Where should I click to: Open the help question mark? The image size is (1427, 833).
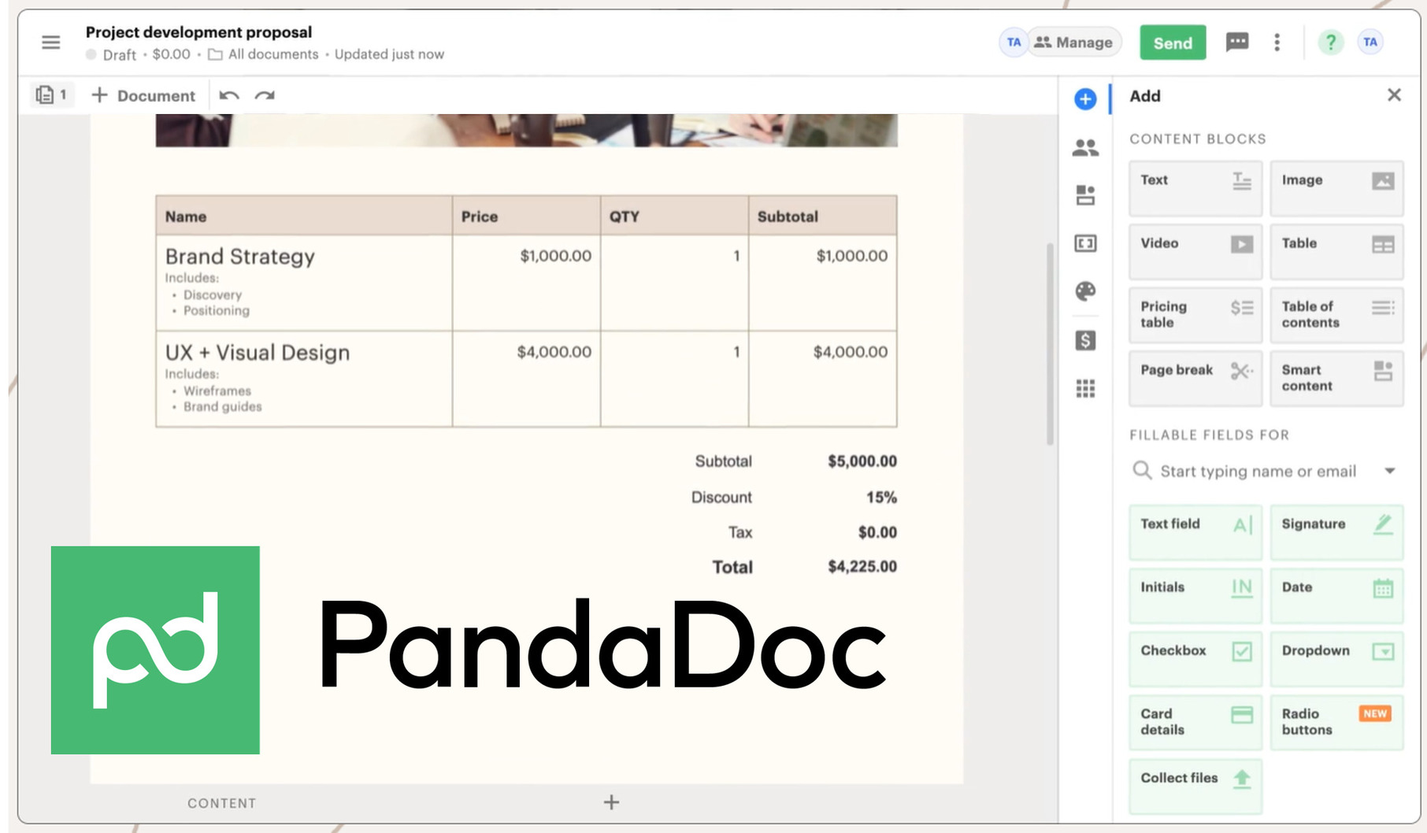pyautogui.click(x=1330, y=43)
